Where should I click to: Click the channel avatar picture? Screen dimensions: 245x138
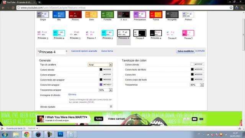click(41, 119)
